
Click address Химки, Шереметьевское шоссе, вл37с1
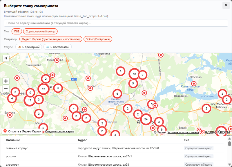(105, 156)
